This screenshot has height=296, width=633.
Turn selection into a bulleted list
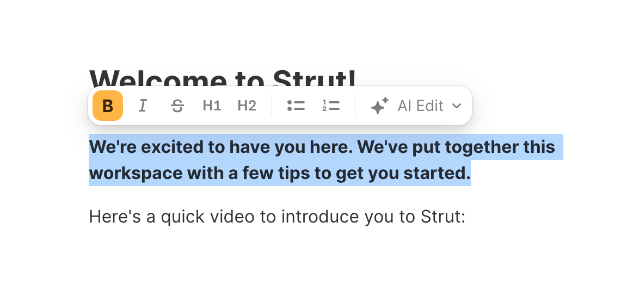pyautogui.click(x=296, y=106)
